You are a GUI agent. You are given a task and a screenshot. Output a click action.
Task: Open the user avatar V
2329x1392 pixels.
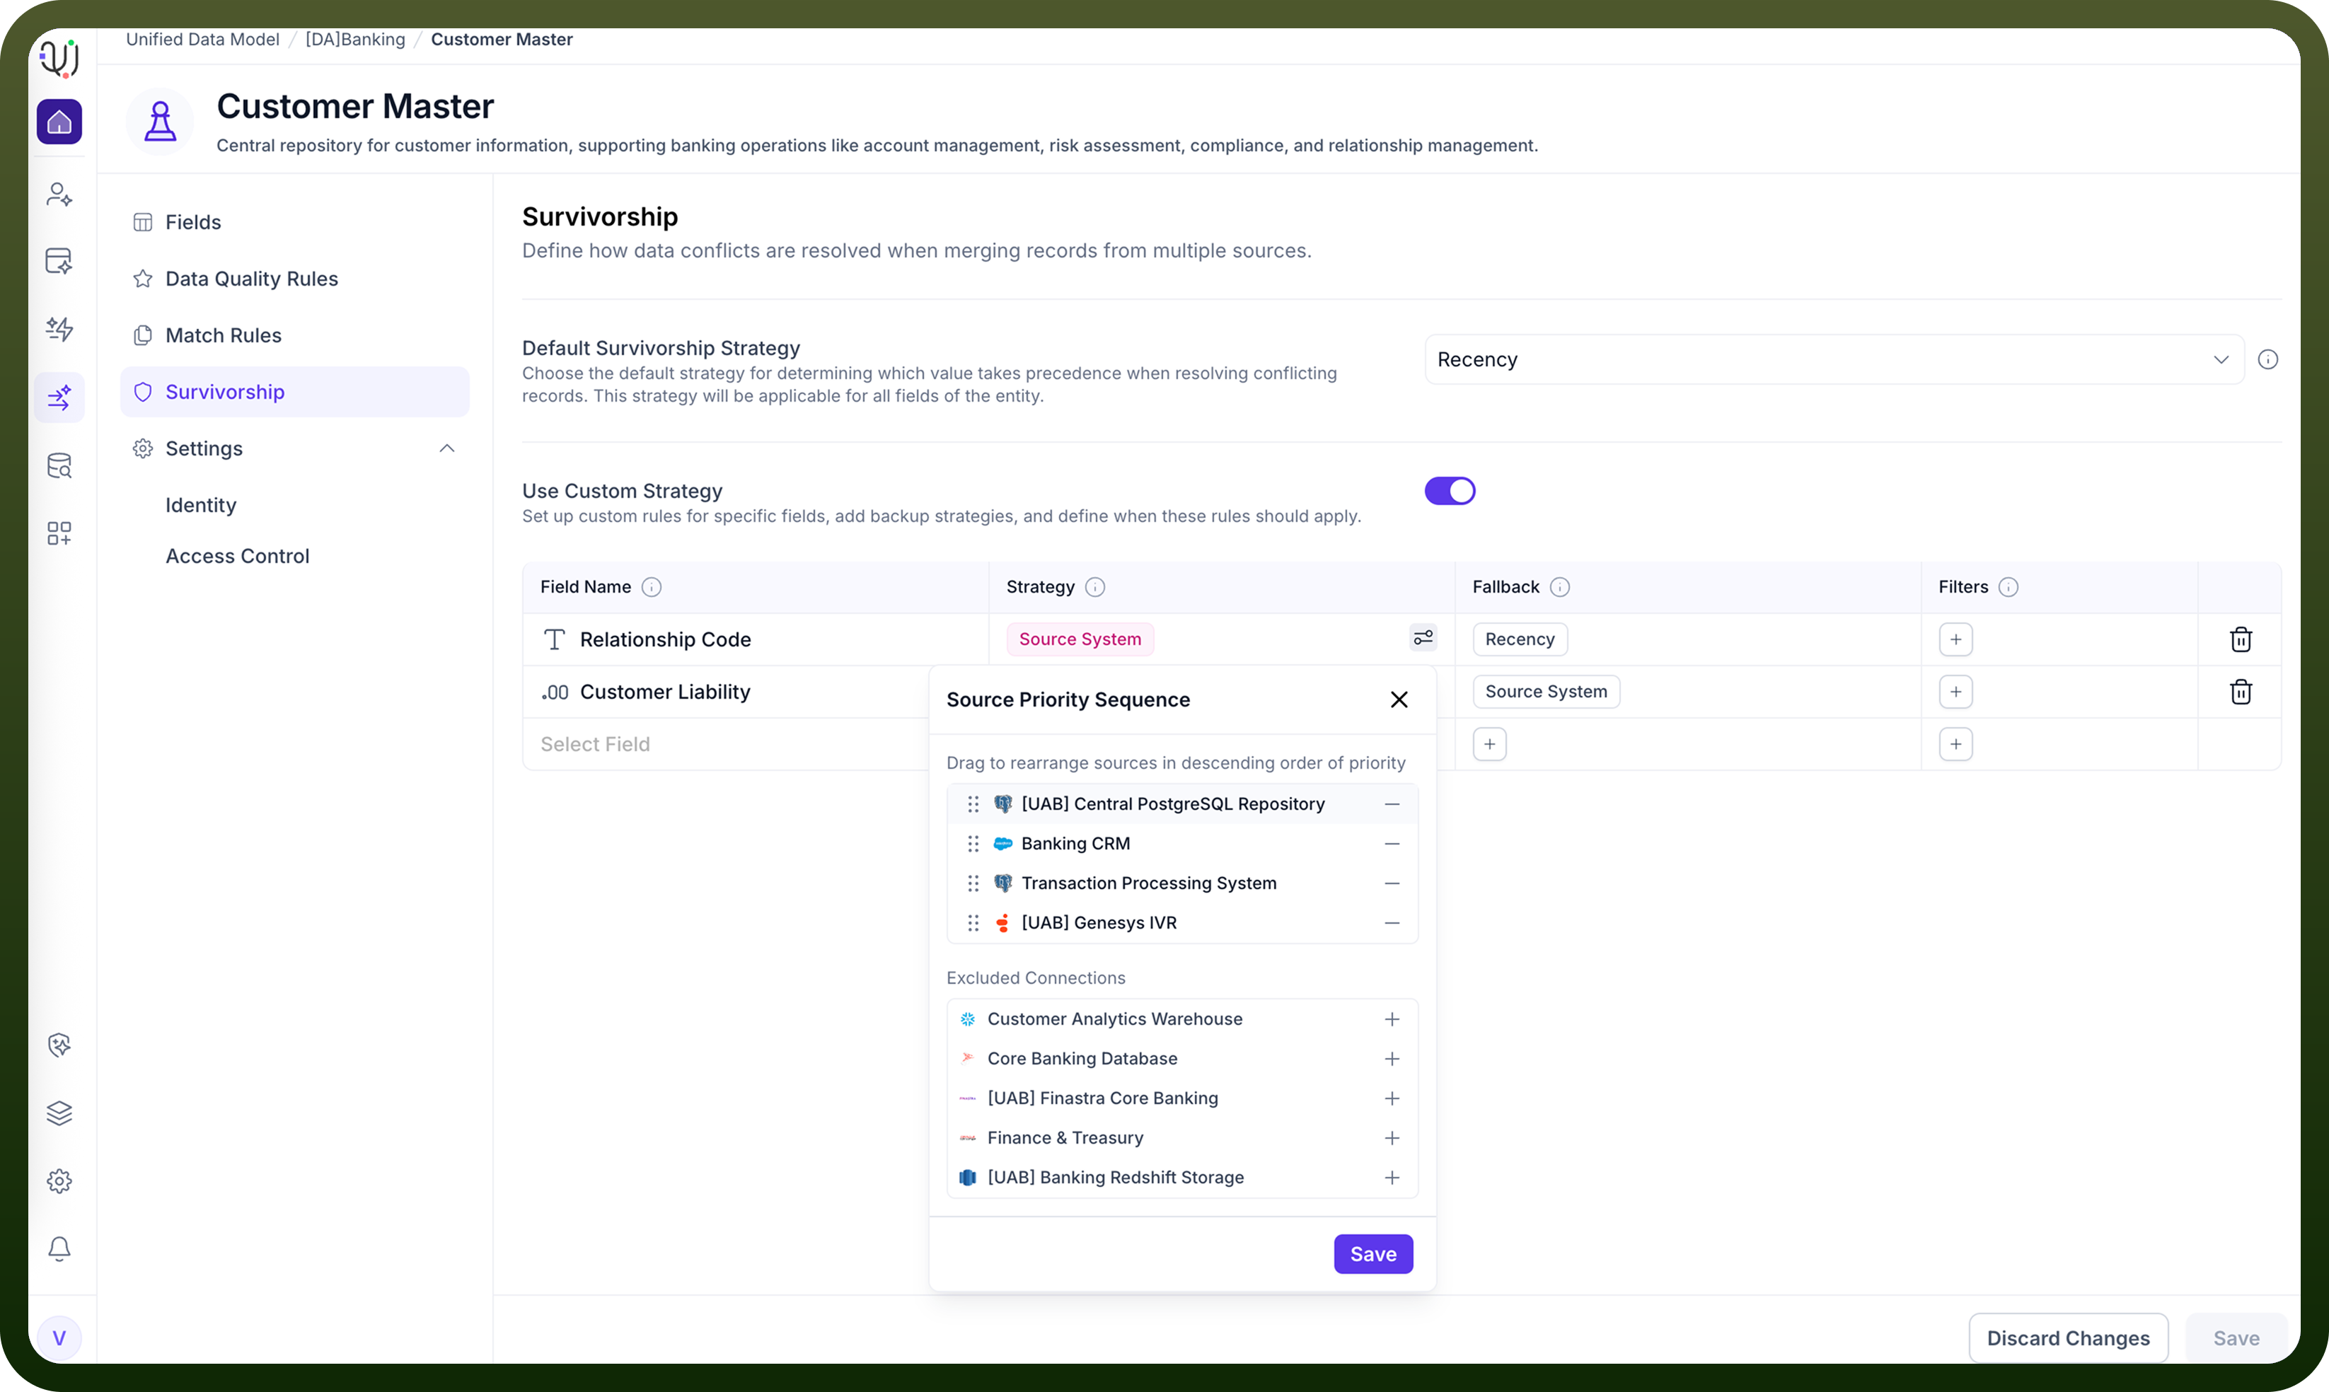coord(59,1338)
